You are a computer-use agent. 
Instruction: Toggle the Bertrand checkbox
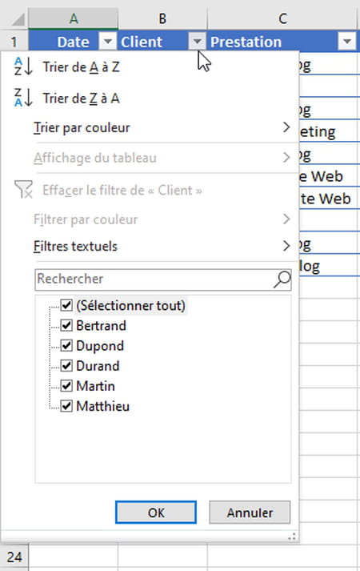pyautogui.click(x=66, y=325)
